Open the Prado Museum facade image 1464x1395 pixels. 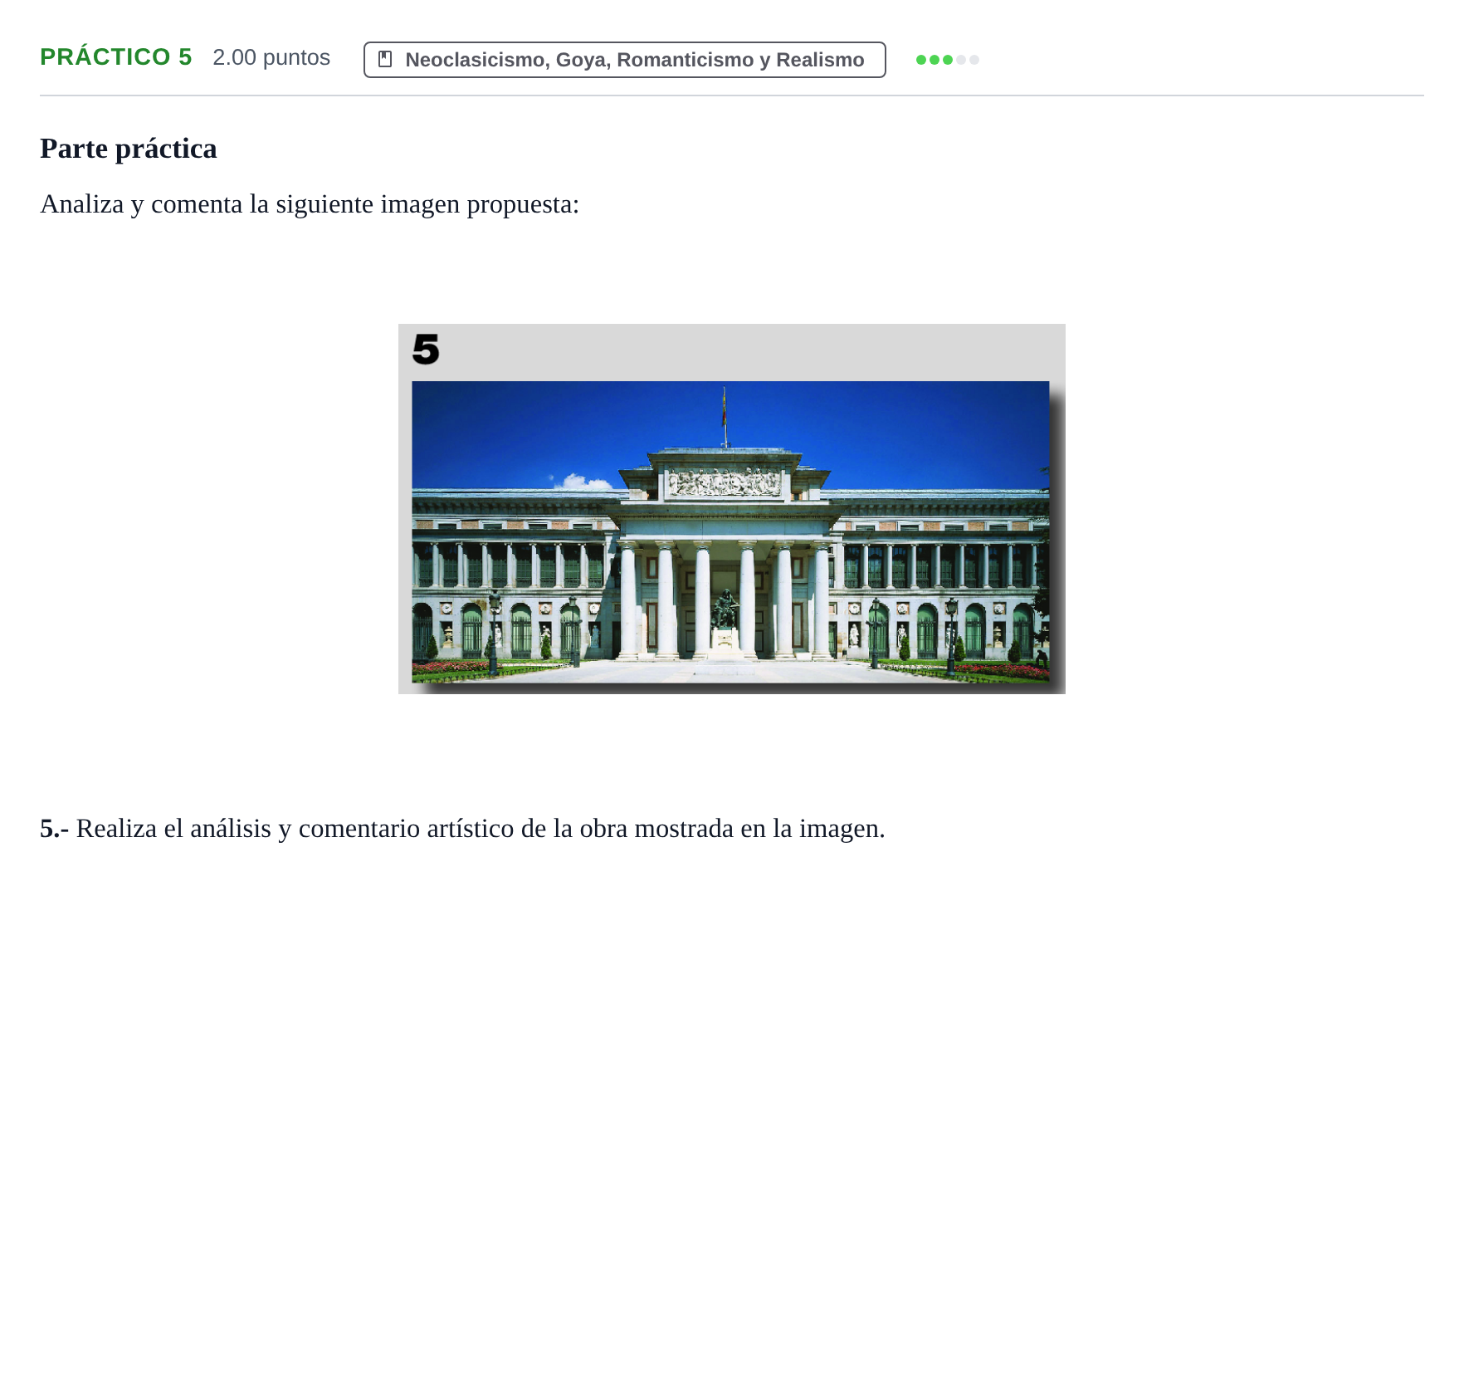pos(731,509)
